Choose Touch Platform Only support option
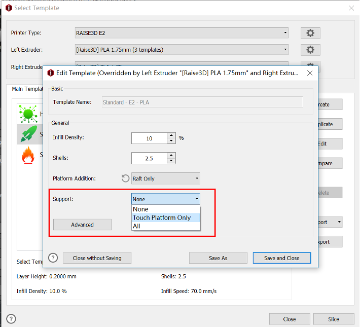The image size is (360, 327). [166, 217]
